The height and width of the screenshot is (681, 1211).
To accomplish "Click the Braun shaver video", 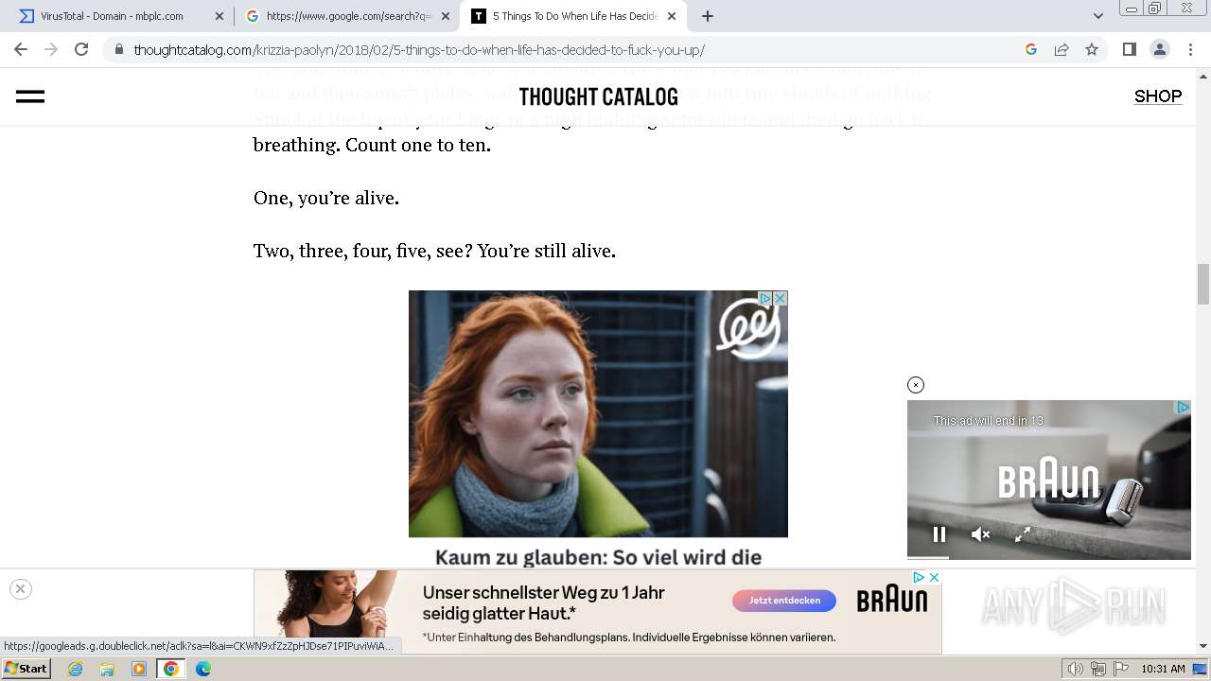I will pyautogui.click(x=1049, y=480).
